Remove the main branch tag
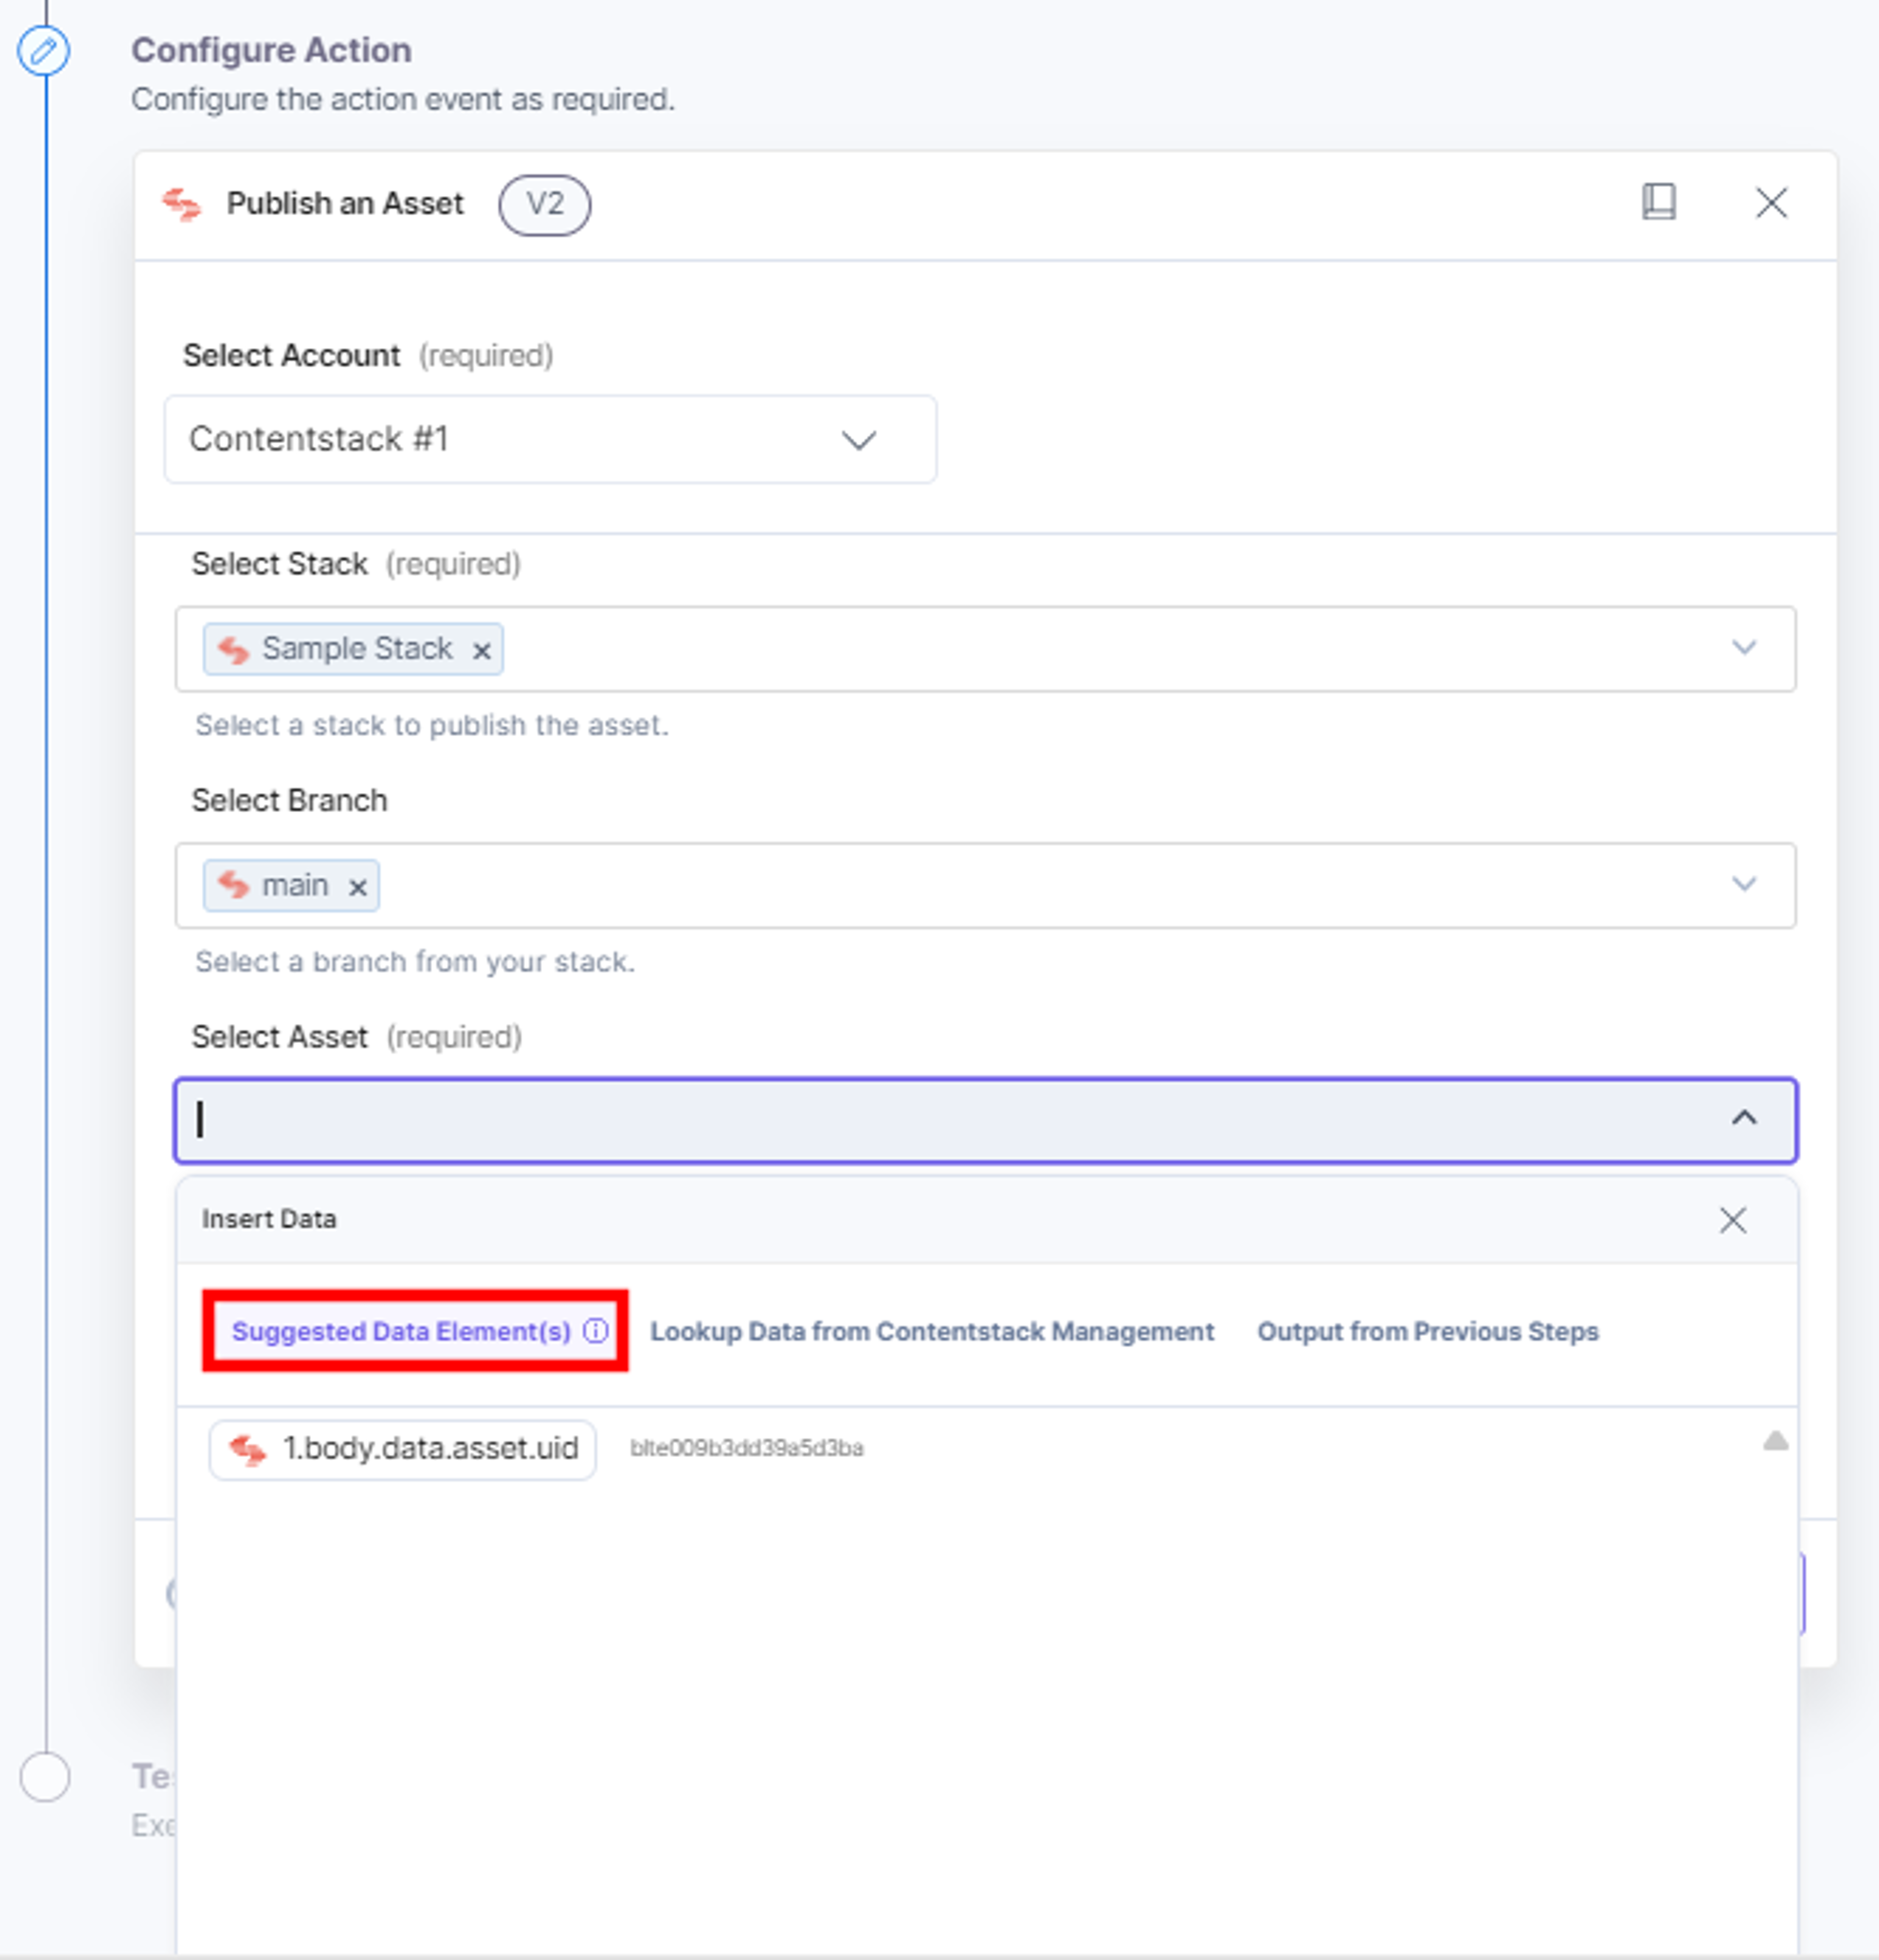This screenshot has width=1879, height=1960. pos(357,887)
